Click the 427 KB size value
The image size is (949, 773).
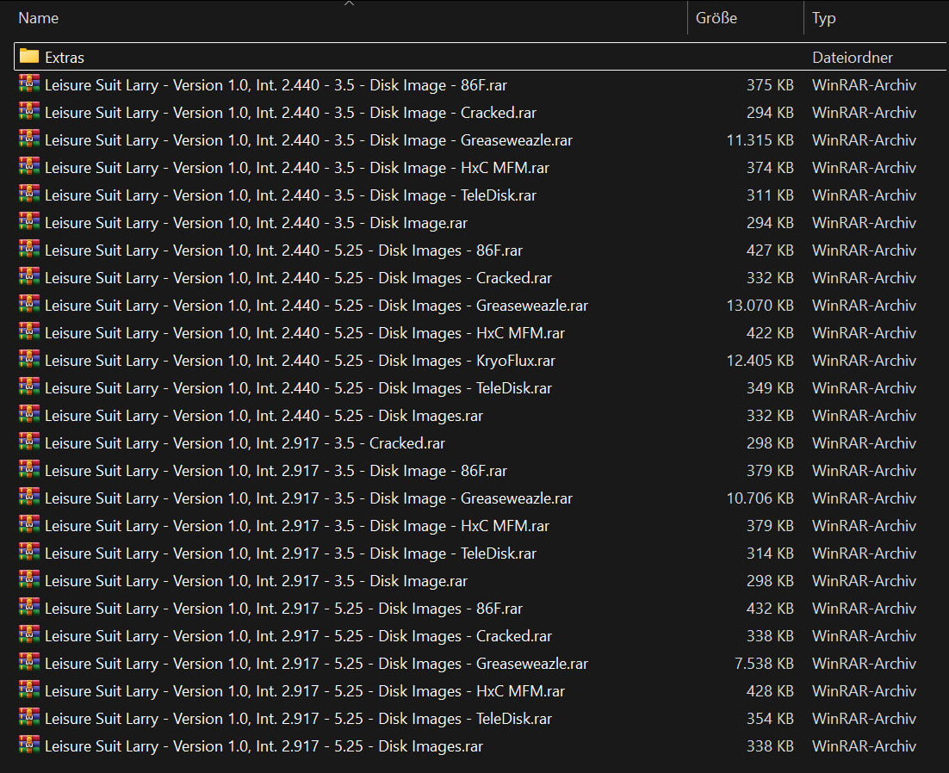pos(770,250)
